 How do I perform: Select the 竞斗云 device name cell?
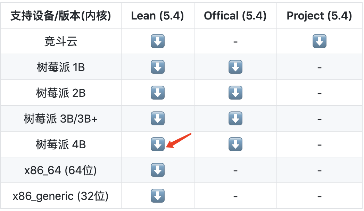[61, 41]
